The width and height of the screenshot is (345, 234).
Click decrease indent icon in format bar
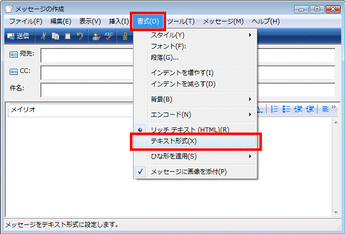[298, 109]
